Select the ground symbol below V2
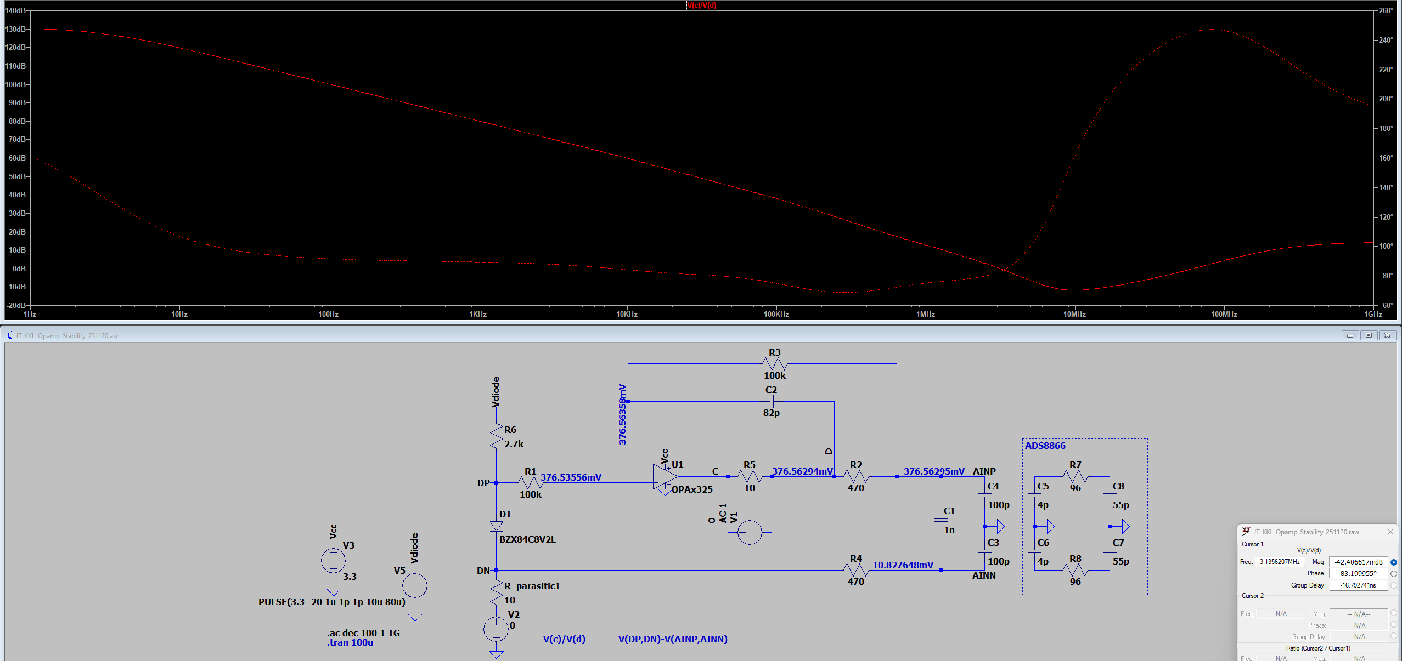 pyautogui.click(x=496, y=654)
